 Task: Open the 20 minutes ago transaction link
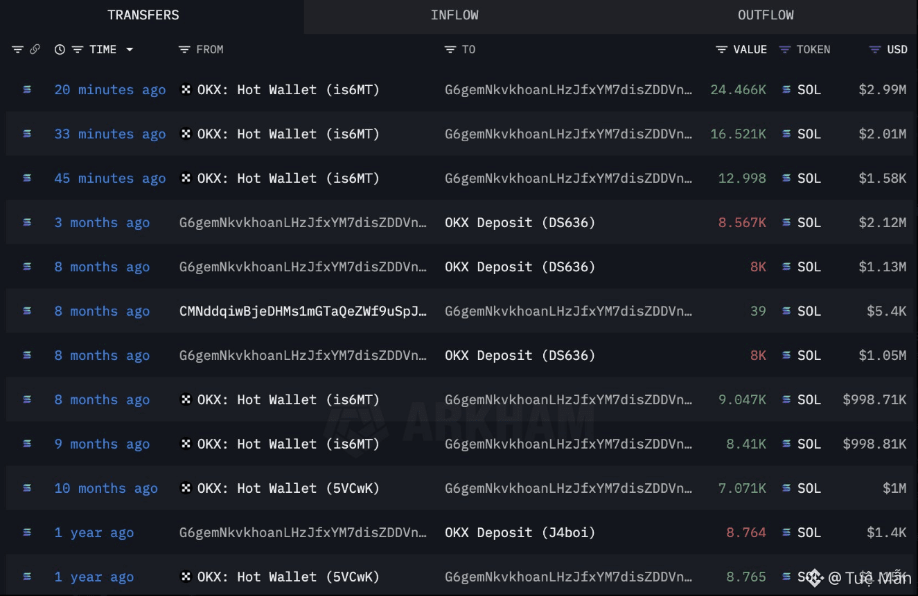coord(110,89)
